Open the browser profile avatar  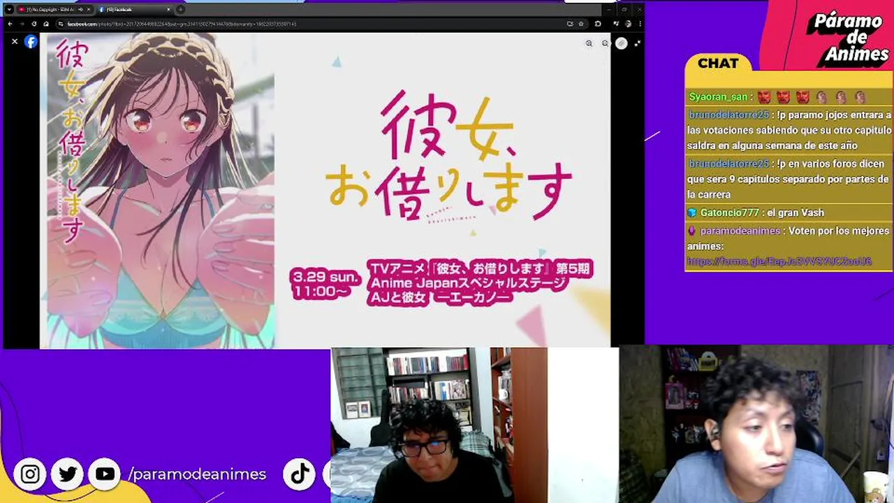(628, 24)
